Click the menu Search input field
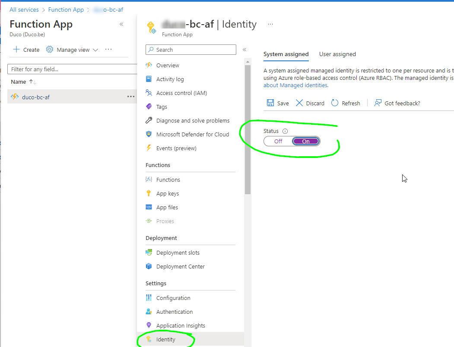The height and width of the screenshot is (347, 454). pyautogui.click(x=191, y=50)
